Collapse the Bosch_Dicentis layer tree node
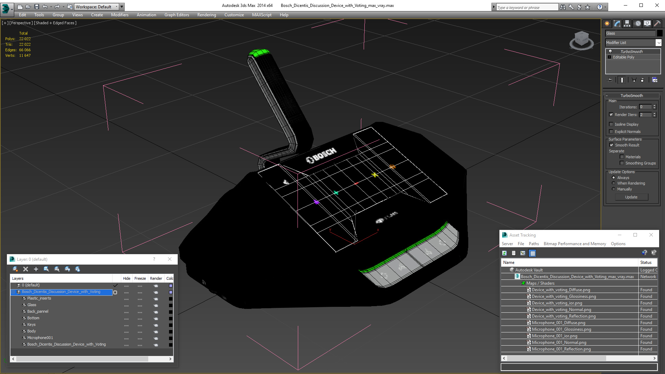The height and width of the screenshot is (374, 665). tap(13, 292)
